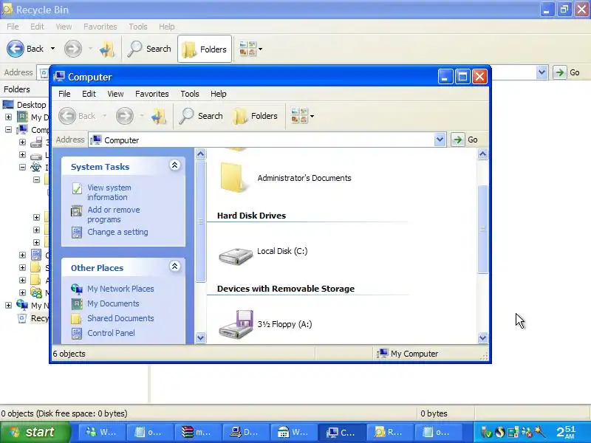Open Shared Documents link
The image size is (591, 443).
pos(120,318)
